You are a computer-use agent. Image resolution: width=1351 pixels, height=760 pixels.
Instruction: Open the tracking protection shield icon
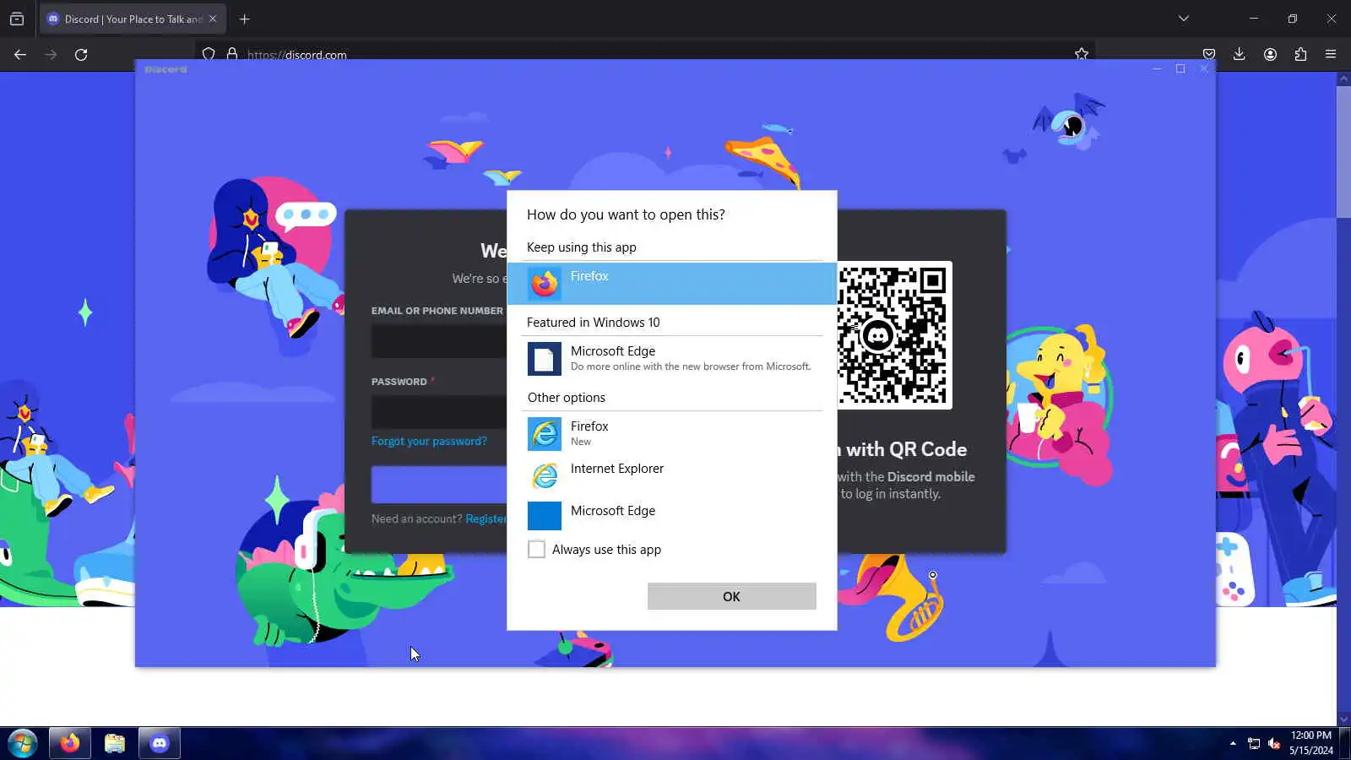(x=209, y=55)
